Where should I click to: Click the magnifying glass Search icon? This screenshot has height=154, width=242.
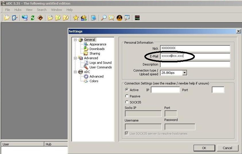[x=104, y=18]
